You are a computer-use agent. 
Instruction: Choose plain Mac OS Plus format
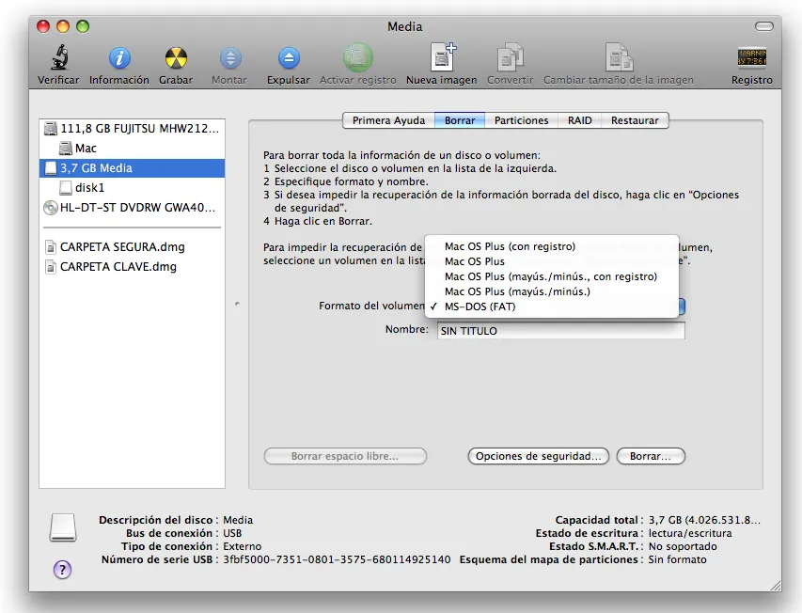(551, 261)
